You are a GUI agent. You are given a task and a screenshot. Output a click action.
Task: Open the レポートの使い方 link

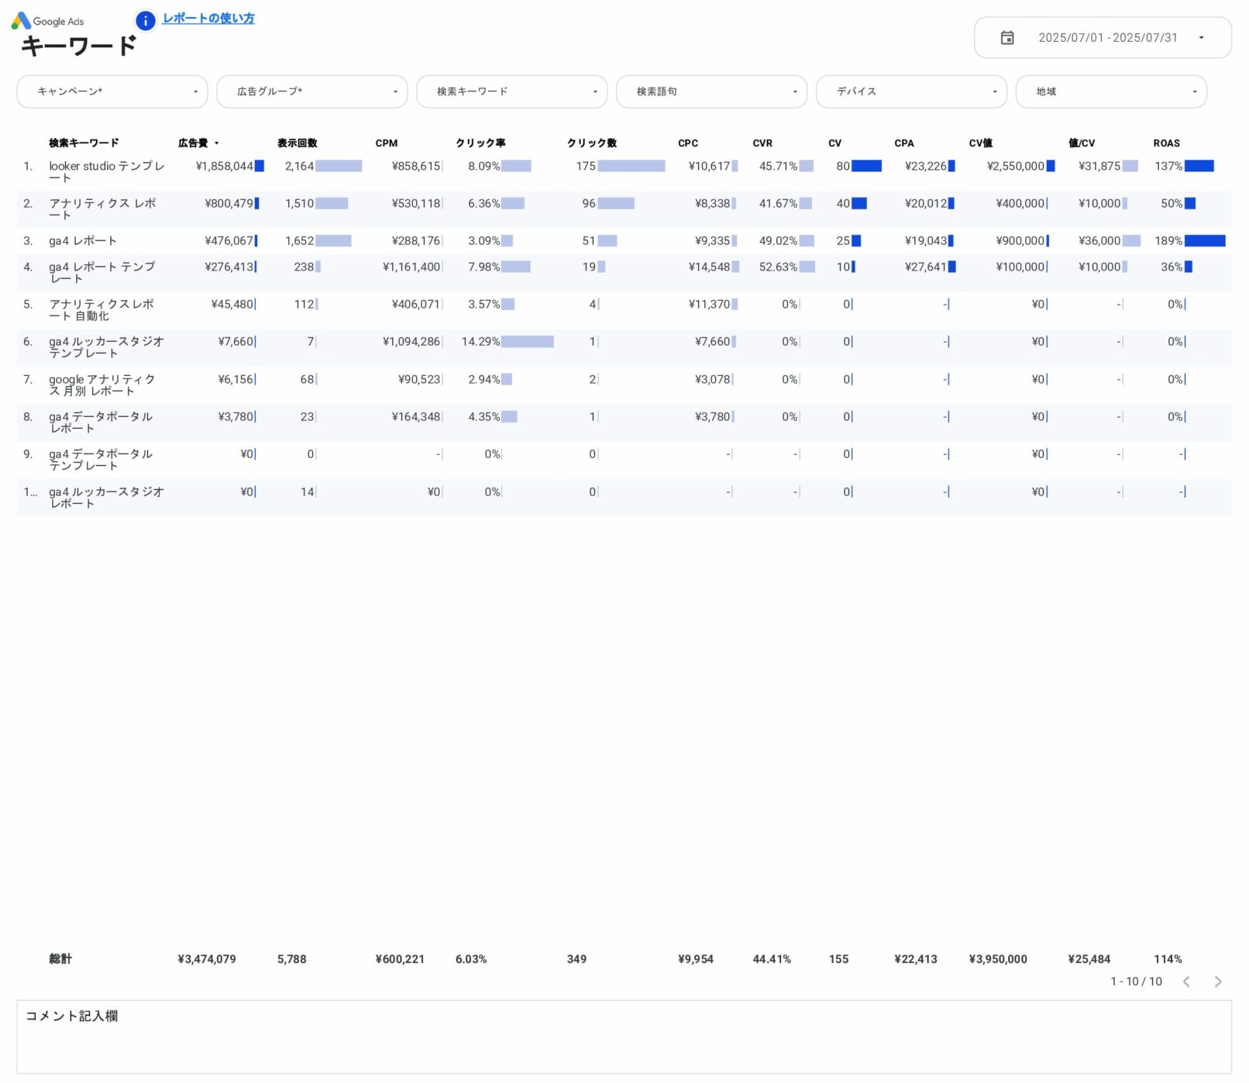[x=208, y=19]
